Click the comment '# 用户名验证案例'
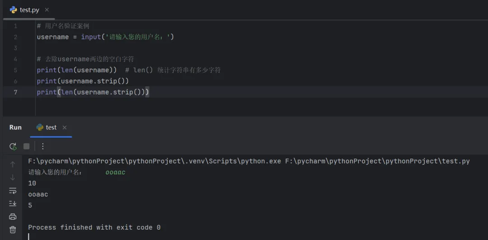 63,26
